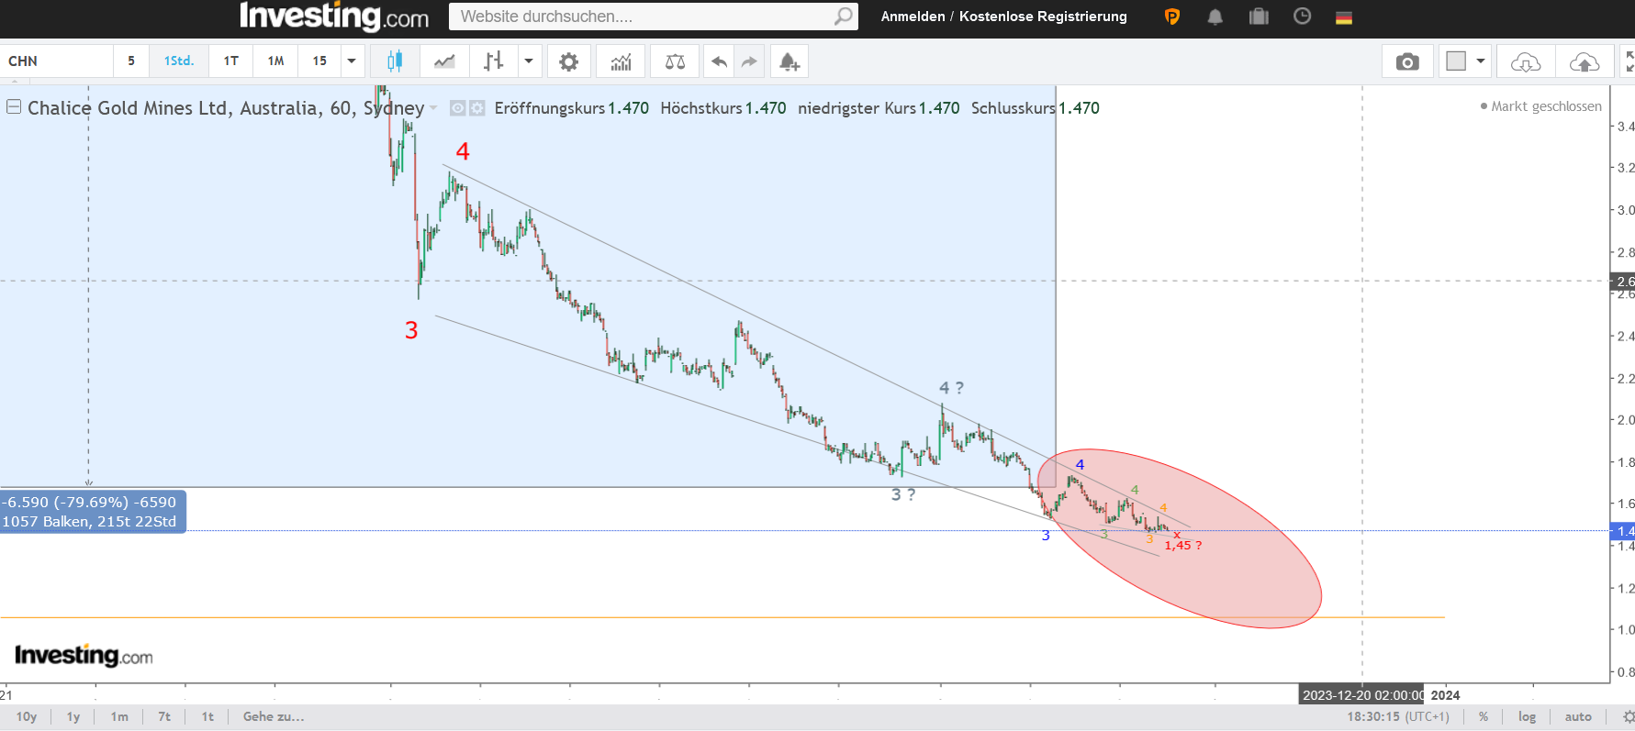Toggle auto scale
The image size is (1635, 731).
[x=1578, y=716]
